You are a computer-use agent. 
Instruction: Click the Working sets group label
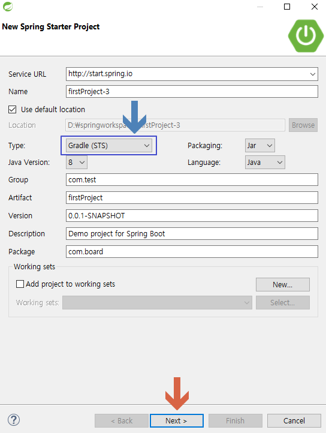coord(35,267)
